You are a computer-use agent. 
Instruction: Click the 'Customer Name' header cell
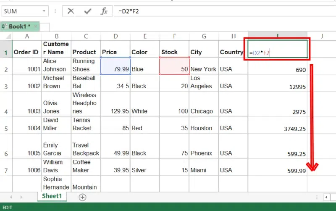57,49
